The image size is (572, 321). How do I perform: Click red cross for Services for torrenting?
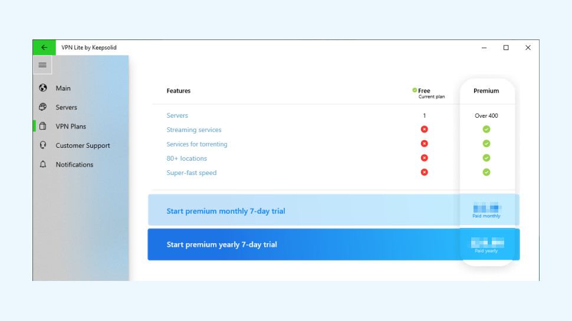pos(424,144)
